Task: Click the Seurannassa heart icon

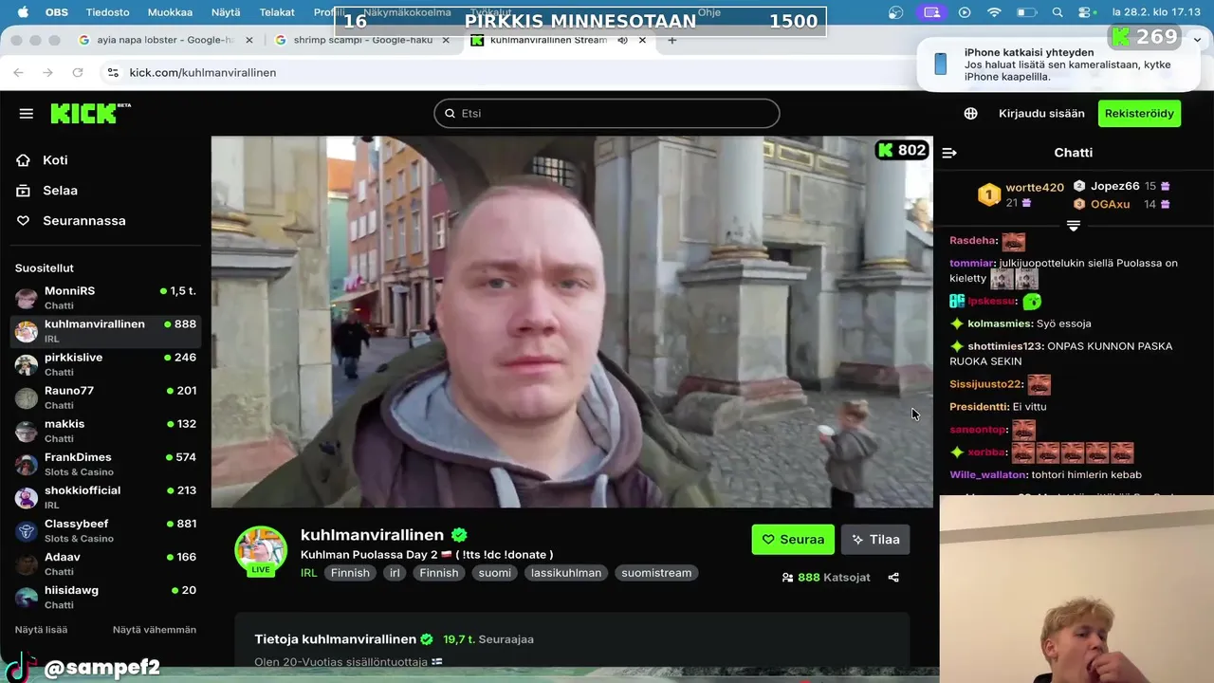Action: [x=24, y=221]
